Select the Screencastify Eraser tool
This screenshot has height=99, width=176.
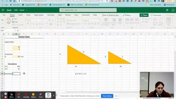tap(41, 95)
